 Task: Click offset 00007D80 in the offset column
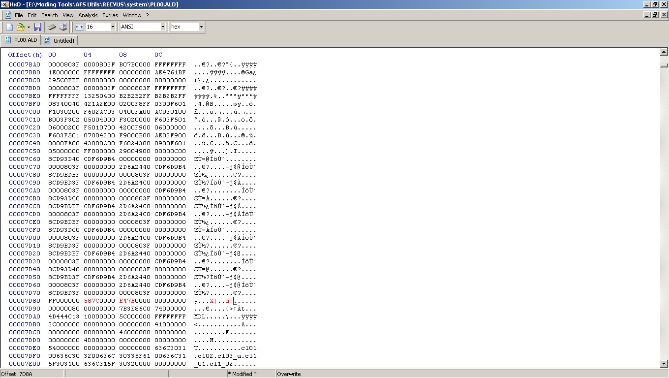25,301
